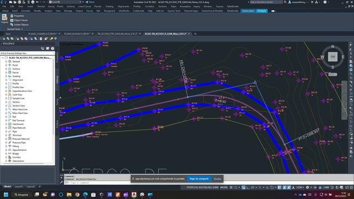Click Dejar de compartir button
The width and height of the screenshot is (354, 199).
(x=199, y=179)
